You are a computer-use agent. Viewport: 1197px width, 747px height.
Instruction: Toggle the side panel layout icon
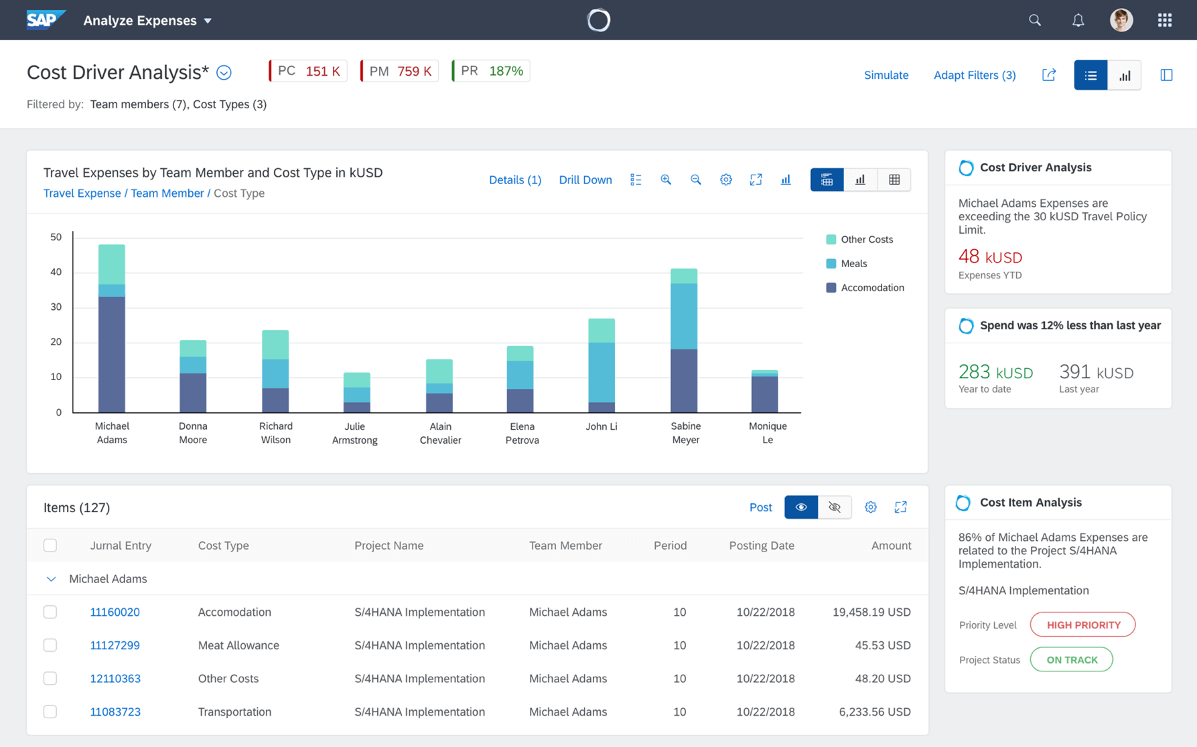1166,75
